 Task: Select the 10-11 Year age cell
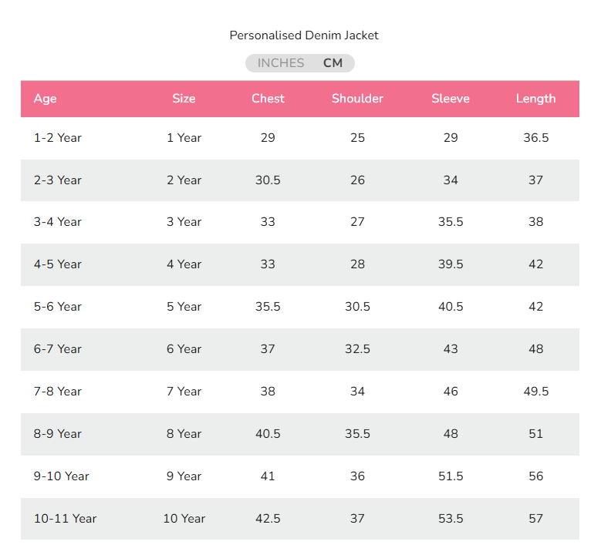pos(65,519)
